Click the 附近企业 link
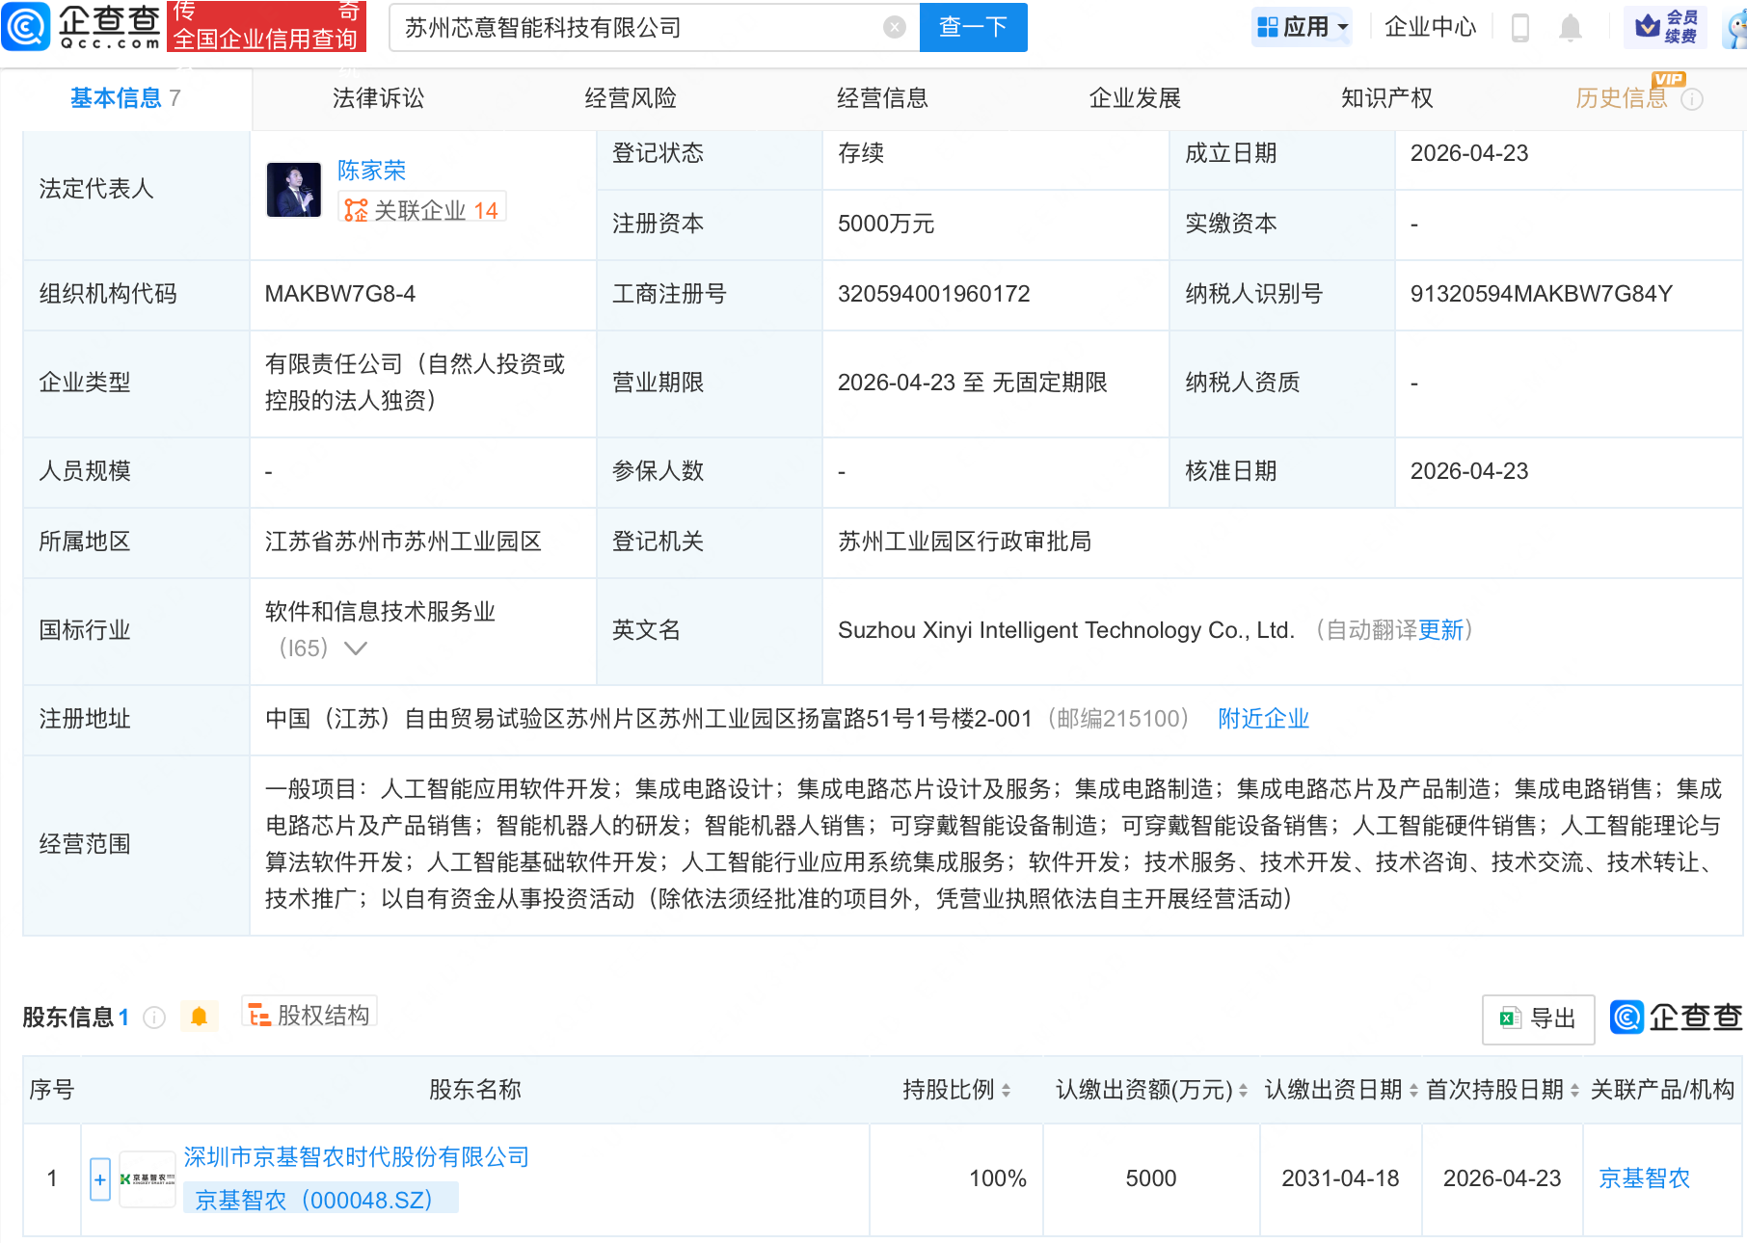 (x=1263, y=719)
